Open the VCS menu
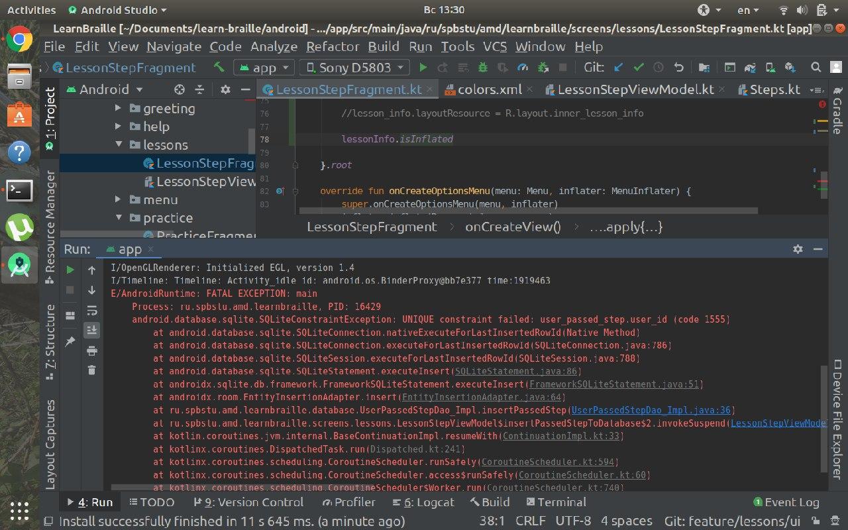 (495, 46)
